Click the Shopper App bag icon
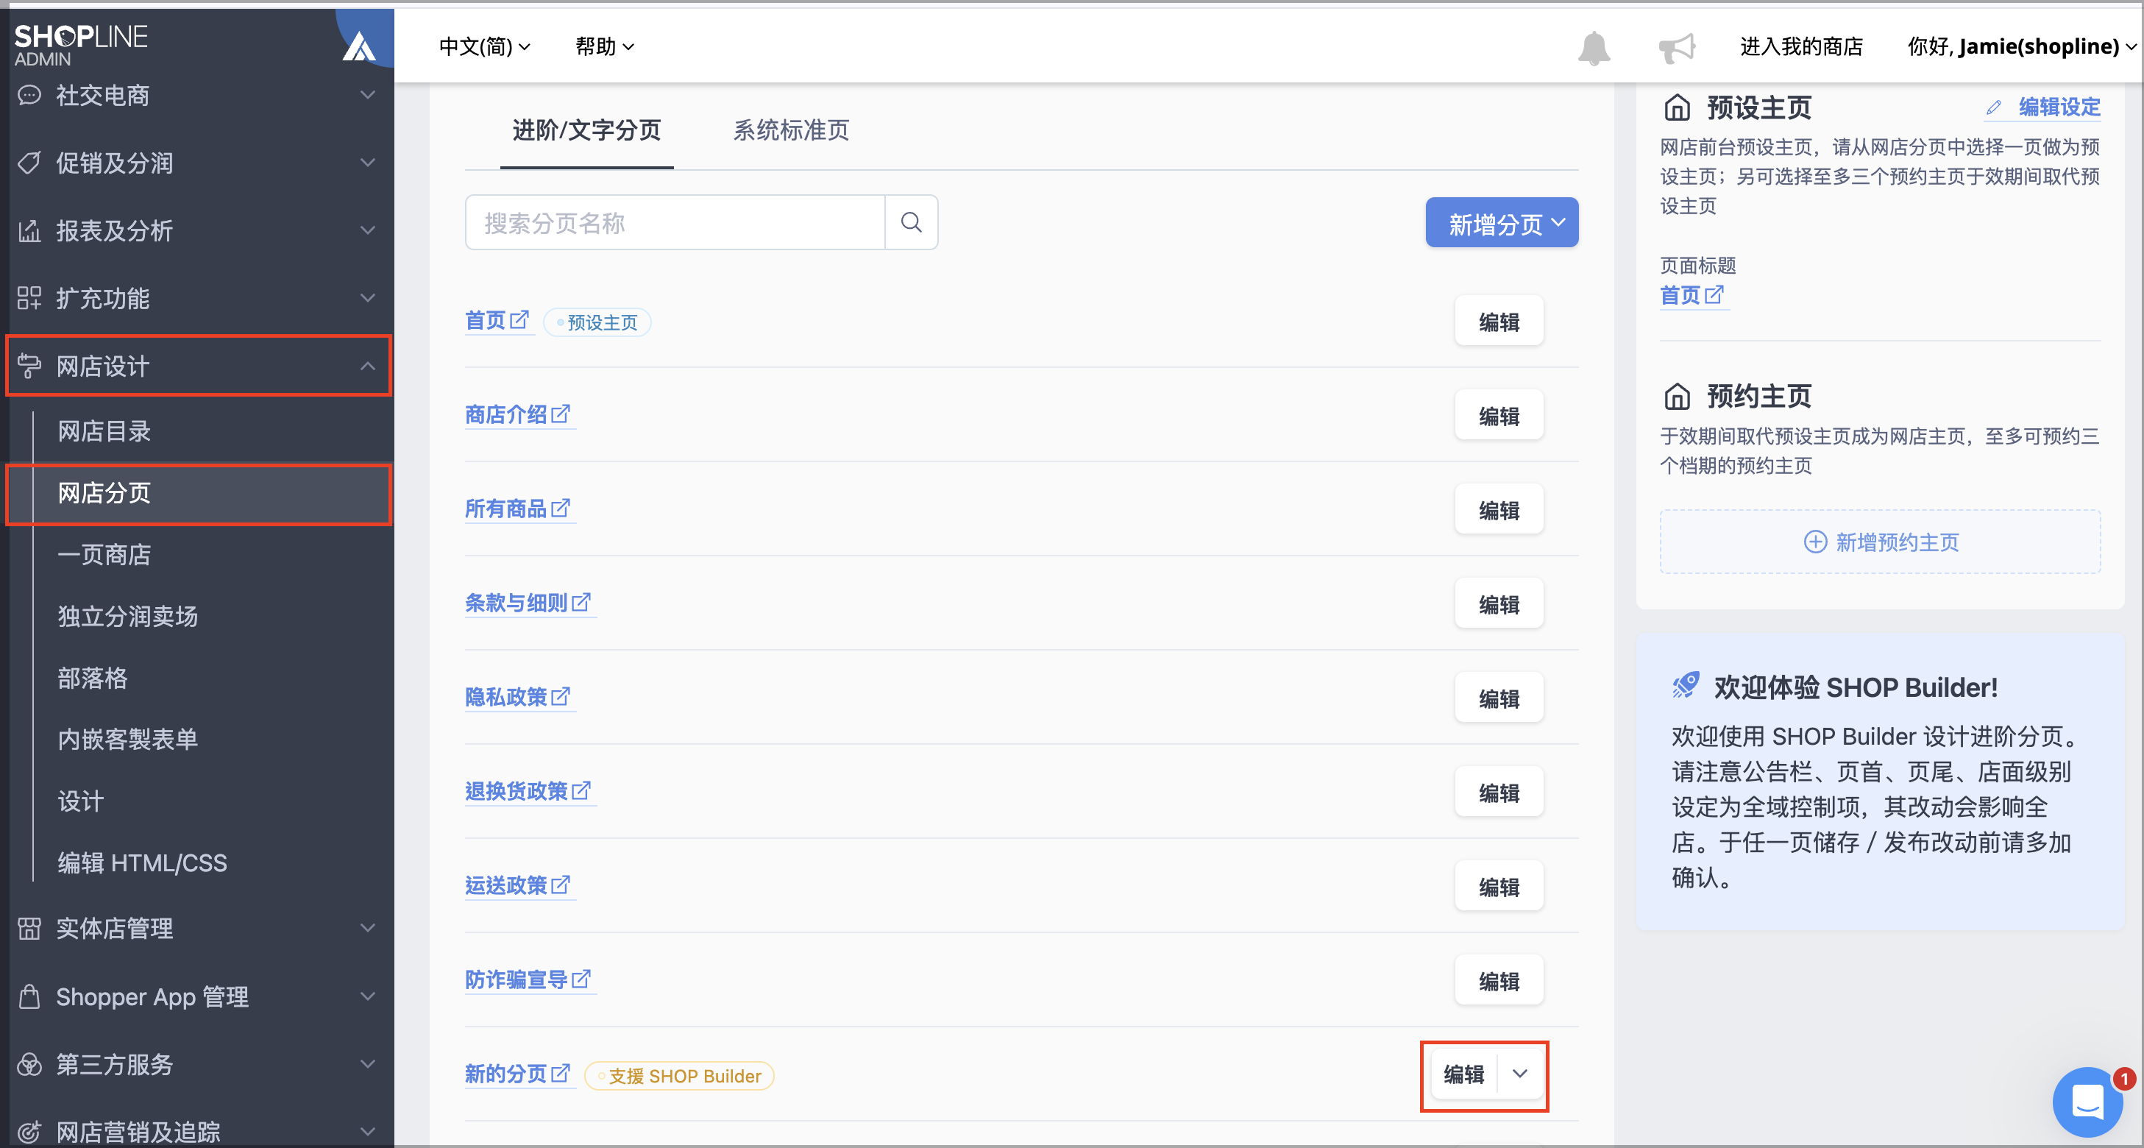Viewport: 2144px width, 1148px height. [x=29, y=996]
